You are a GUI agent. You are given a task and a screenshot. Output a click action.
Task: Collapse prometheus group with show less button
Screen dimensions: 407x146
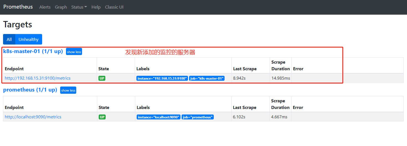(68, 90)
